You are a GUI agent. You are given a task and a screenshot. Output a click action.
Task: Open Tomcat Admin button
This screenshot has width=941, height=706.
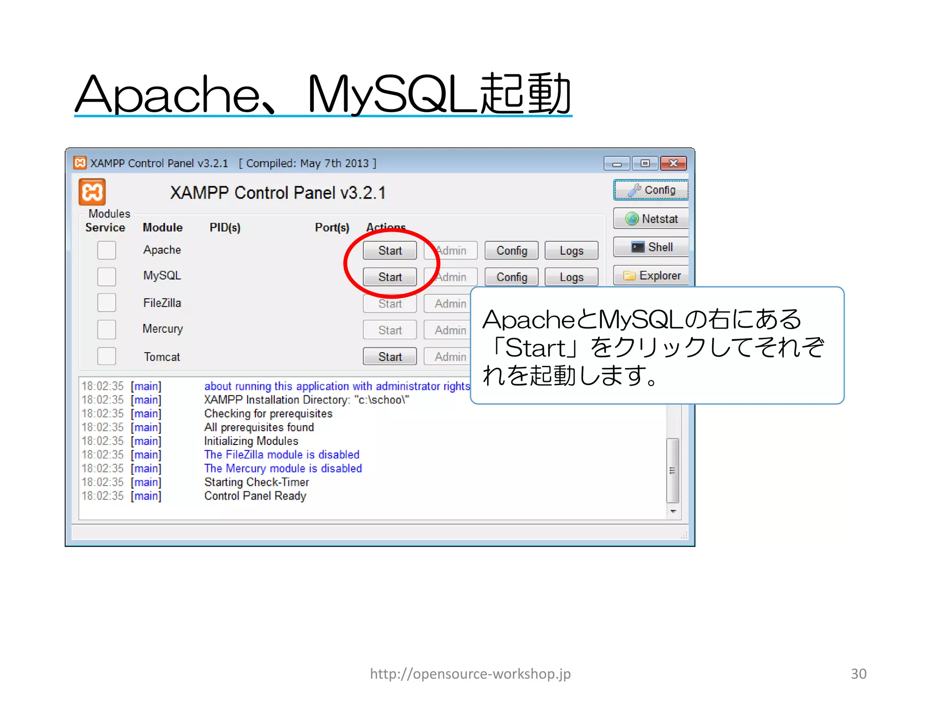(448, 357)
